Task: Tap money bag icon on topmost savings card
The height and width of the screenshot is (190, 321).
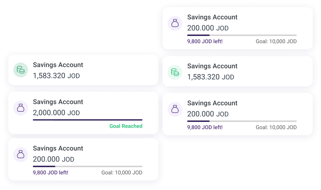Action: point(175,23)
